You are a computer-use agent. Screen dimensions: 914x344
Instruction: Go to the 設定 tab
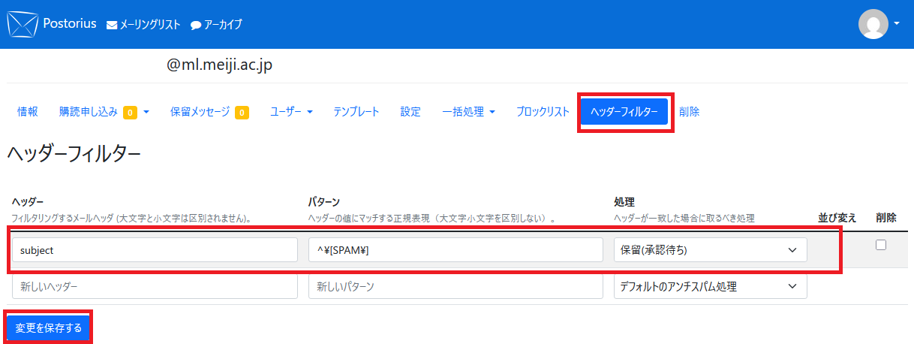410,112
